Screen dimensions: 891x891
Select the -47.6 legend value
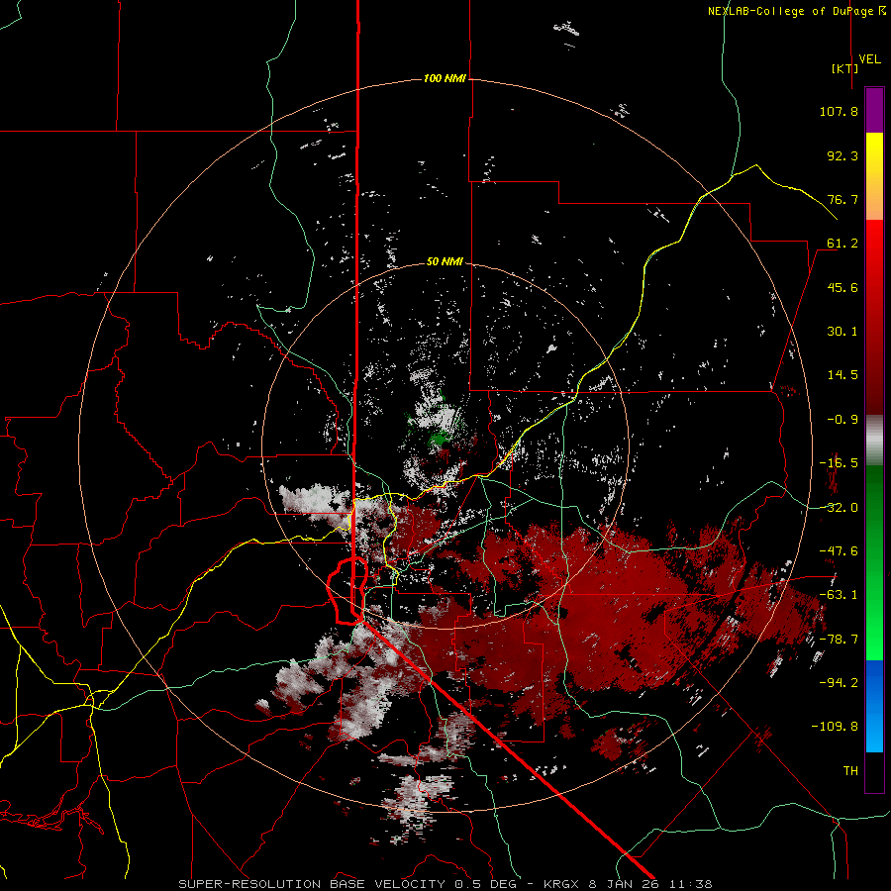pos(839,551)
